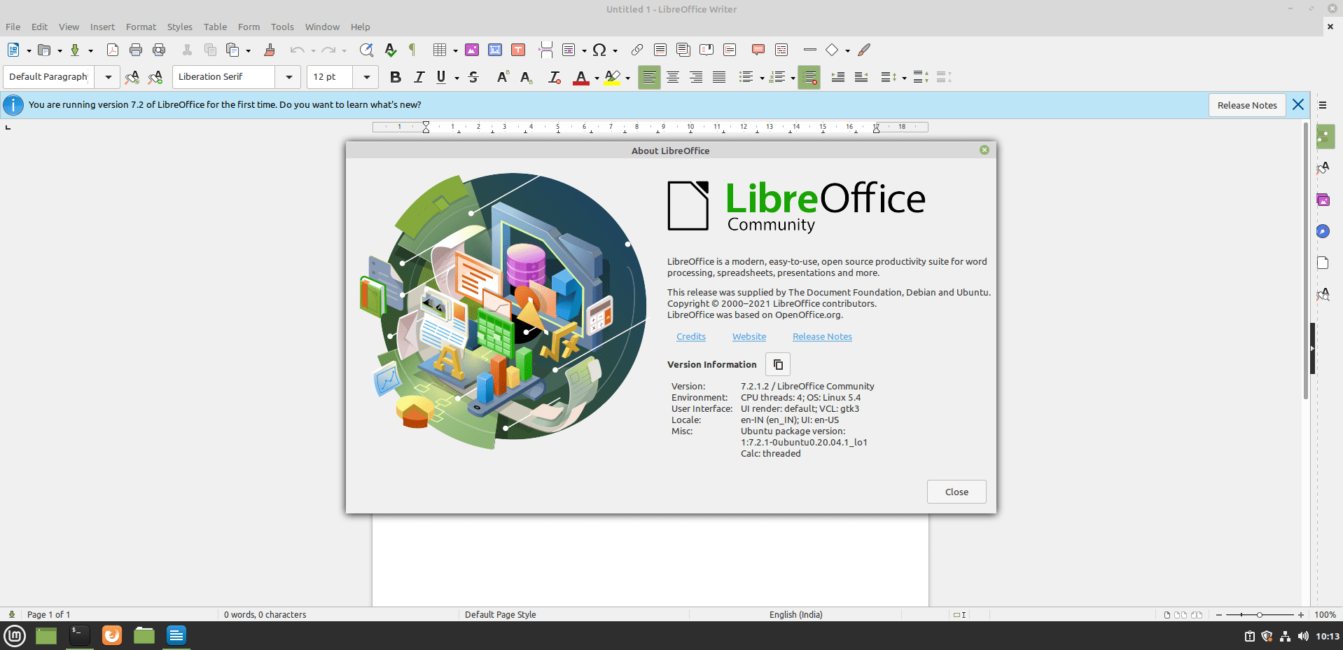This screenshot has width=1343, height=650.
Task: Toggle Italic formatting
Action: click(419, 77)
